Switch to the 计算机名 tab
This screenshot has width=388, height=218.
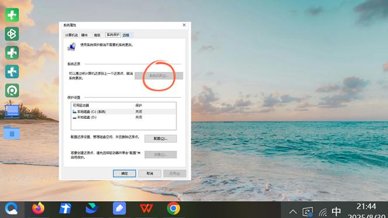[71, 35]
